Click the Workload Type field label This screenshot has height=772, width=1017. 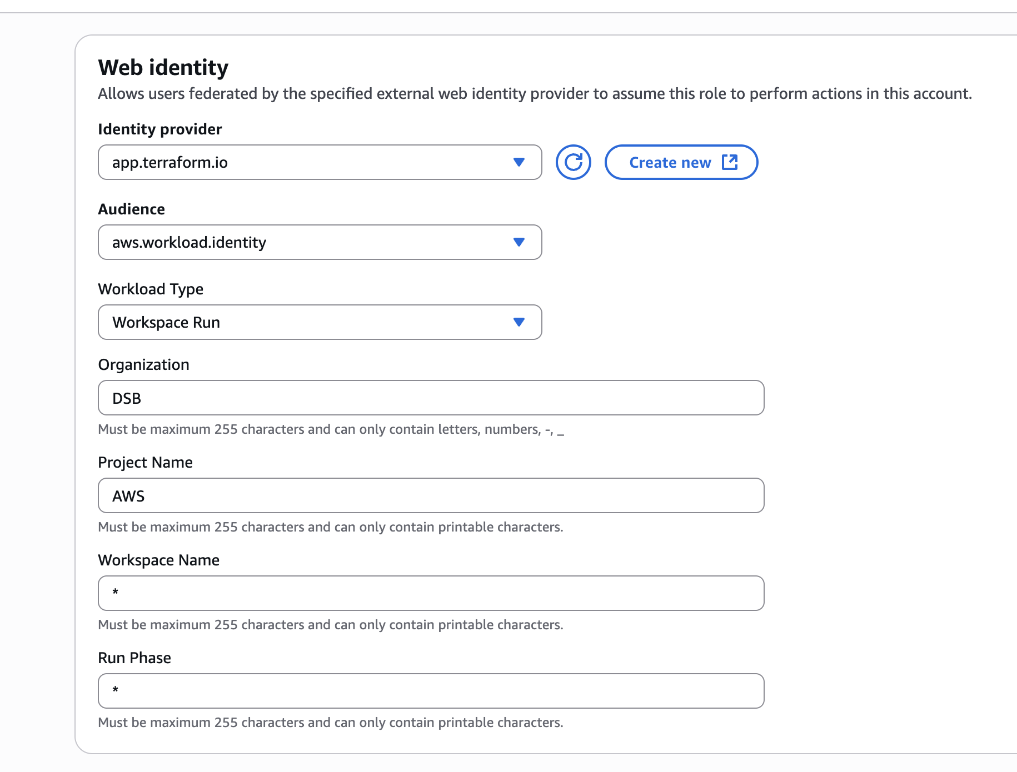point(151,289)
